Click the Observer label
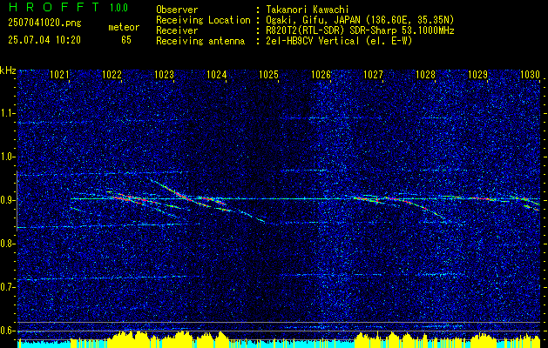Viewport: 548px width, 348px height. click(177, 10)
